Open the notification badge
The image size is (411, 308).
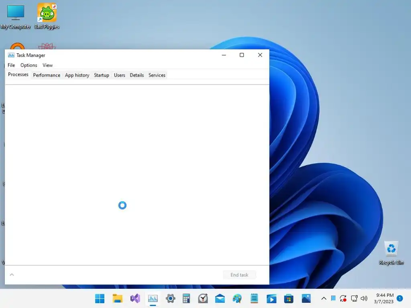pos(400,298)
